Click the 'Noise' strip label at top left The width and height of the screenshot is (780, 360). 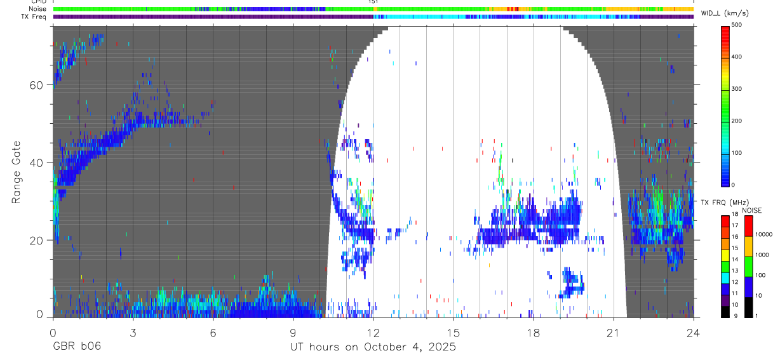38,9
